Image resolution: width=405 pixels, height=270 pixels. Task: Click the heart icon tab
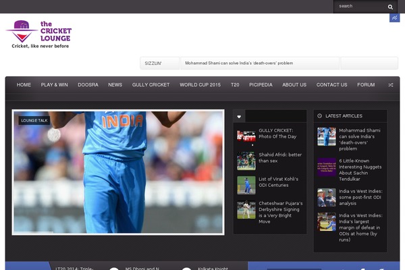tap(239, 117)
